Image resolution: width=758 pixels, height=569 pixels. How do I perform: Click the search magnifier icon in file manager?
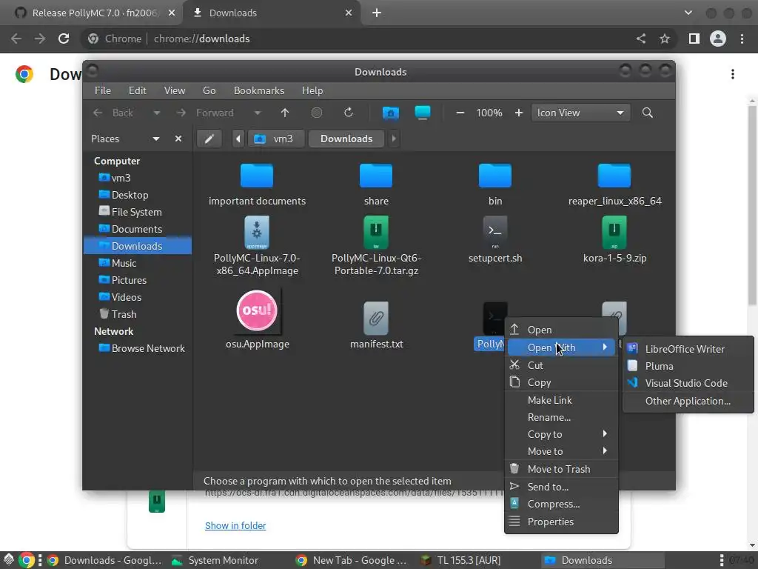[647, 113]
